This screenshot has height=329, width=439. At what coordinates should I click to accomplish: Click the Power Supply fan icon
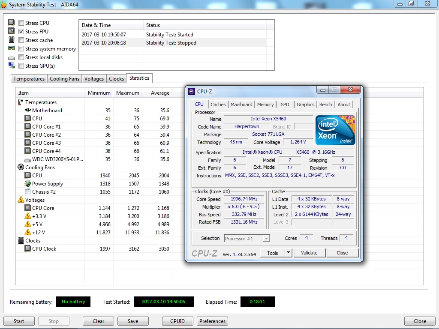pos(28,183)
